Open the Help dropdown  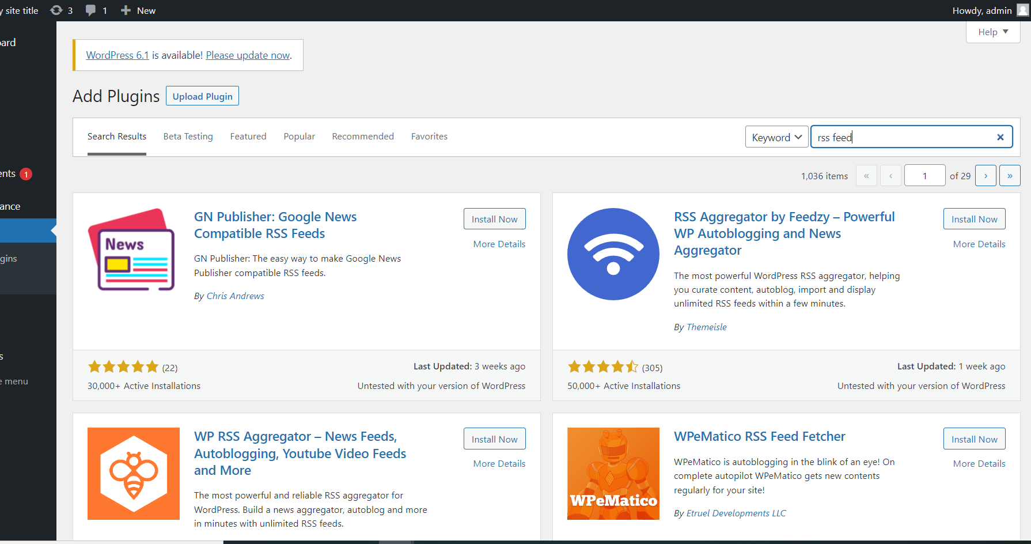point(992,32)
